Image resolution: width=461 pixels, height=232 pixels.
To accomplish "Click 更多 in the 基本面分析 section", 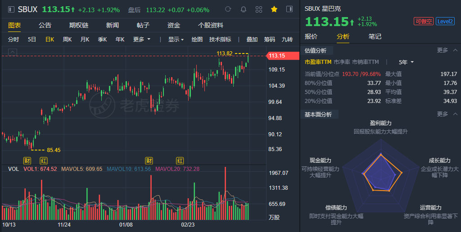I will (x=443, y=114).
